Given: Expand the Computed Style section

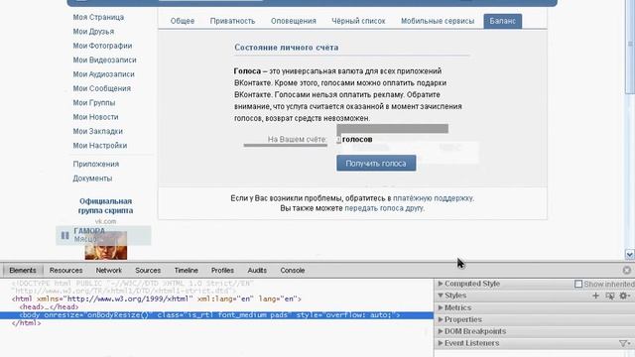Looking at the screenshot, I should click(441, 284).
